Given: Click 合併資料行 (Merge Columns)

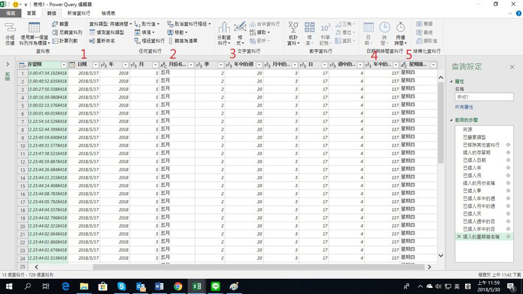Looking at the screenshot, I should [265, 24].
